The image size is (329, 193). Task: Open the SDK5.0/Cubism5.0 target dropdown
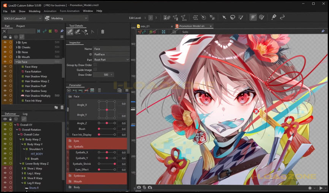click(22, 19)
